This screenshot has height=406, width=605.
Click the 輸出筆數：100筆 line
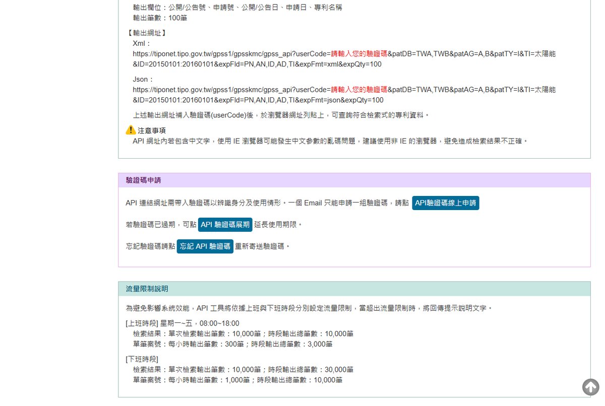pos(160,18)
